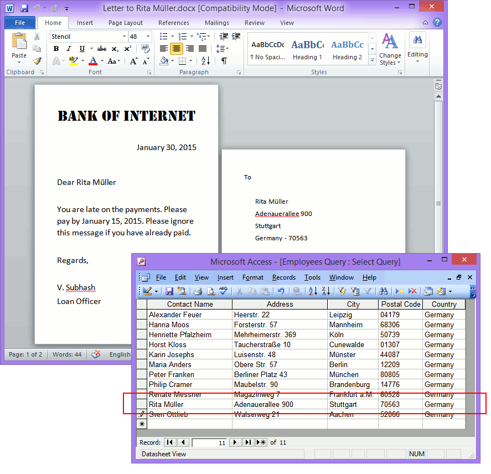
Task: Apply italic formatting
Action: coord(69,48)
